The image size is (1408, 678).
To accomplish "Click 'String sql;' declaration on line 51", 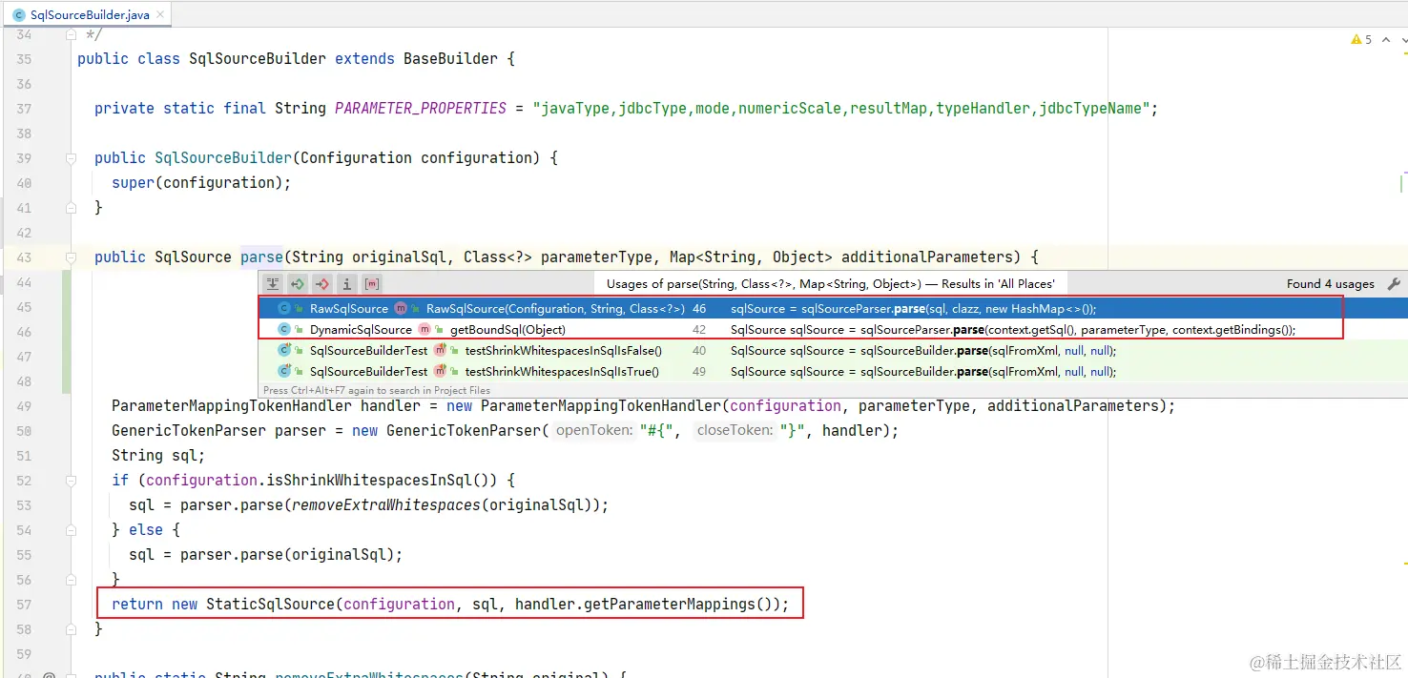I will pyautogui.click(x=158, y=456).
